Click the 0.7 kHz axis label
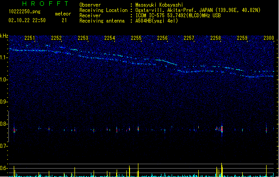 (4, 146)
